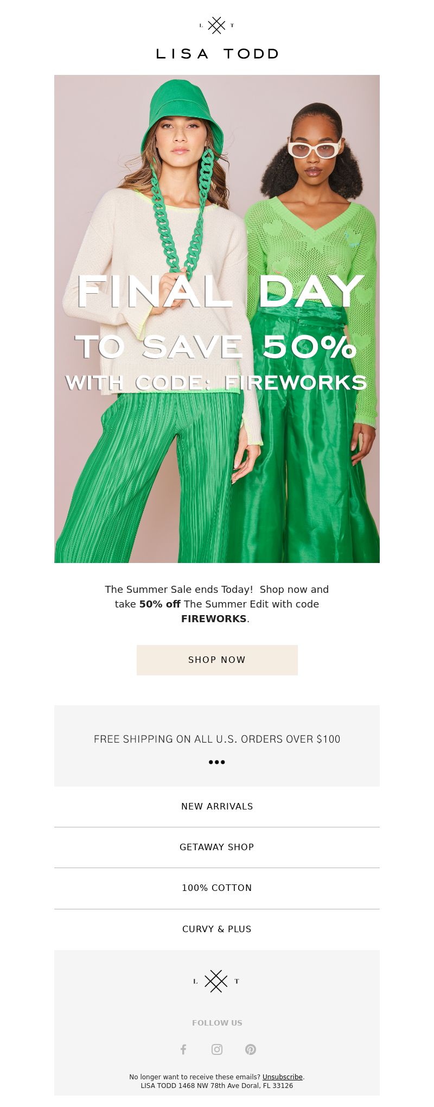The image size is (434, 1107).
Task: Open the Instagram icon link
Action: (217, 1049)
